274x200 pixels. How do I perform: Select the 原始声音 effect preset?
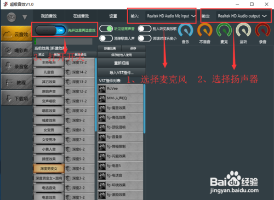(x=49, y=92)
